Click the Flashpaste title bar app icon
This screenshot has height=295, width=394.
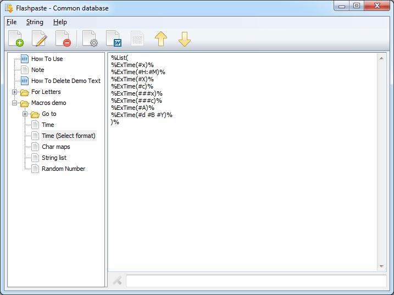(x=9, y=8)
